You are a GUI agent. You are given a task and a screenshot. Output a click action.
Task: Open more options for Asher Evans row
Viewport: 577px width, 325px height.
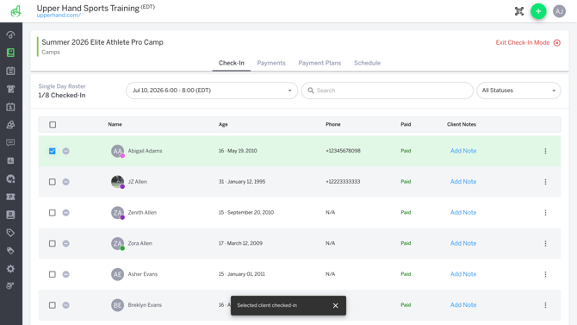tap(545, 274)
